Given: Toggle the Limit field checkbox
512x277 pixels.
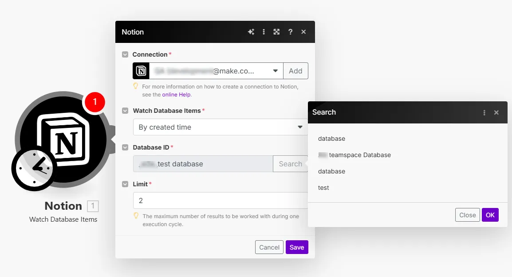Looking at the screenshot, I should tap(125, 184).
